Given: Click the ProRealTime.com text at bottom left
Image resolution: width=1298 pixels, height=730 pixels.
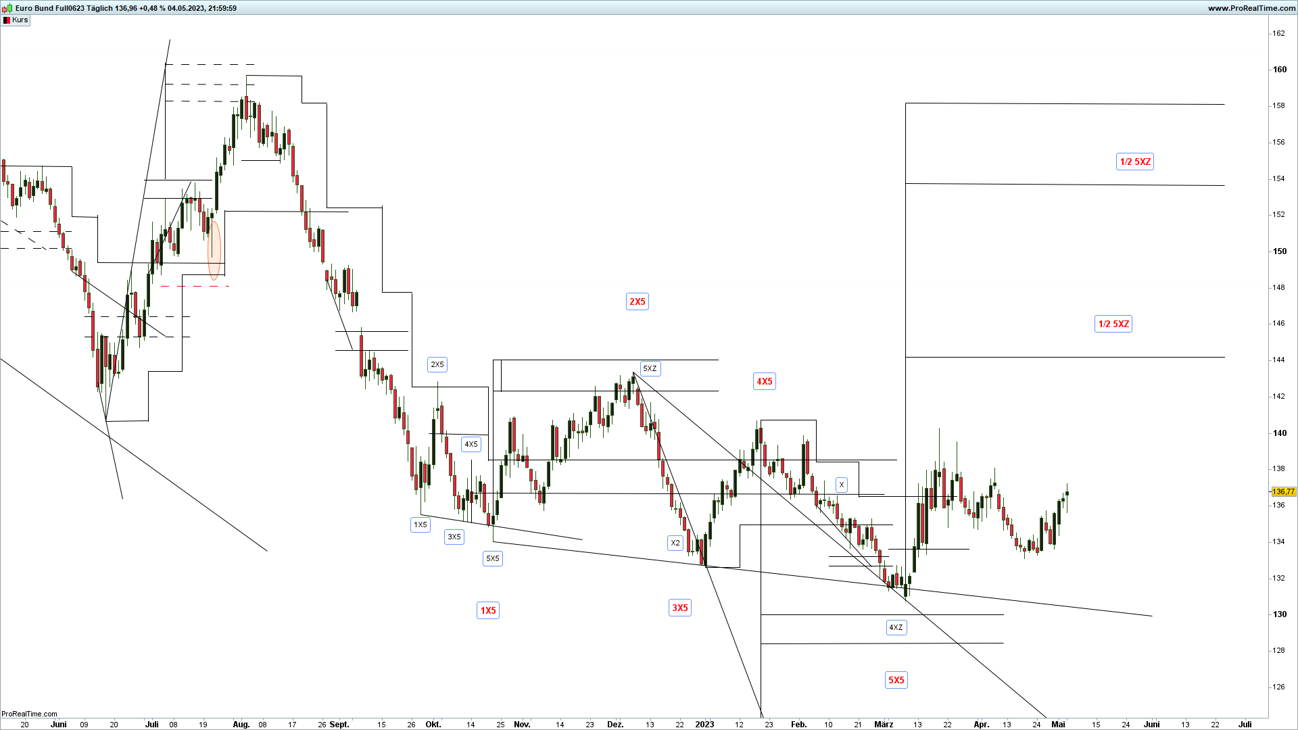Looking at the screenshot, I should coord(29,714).
